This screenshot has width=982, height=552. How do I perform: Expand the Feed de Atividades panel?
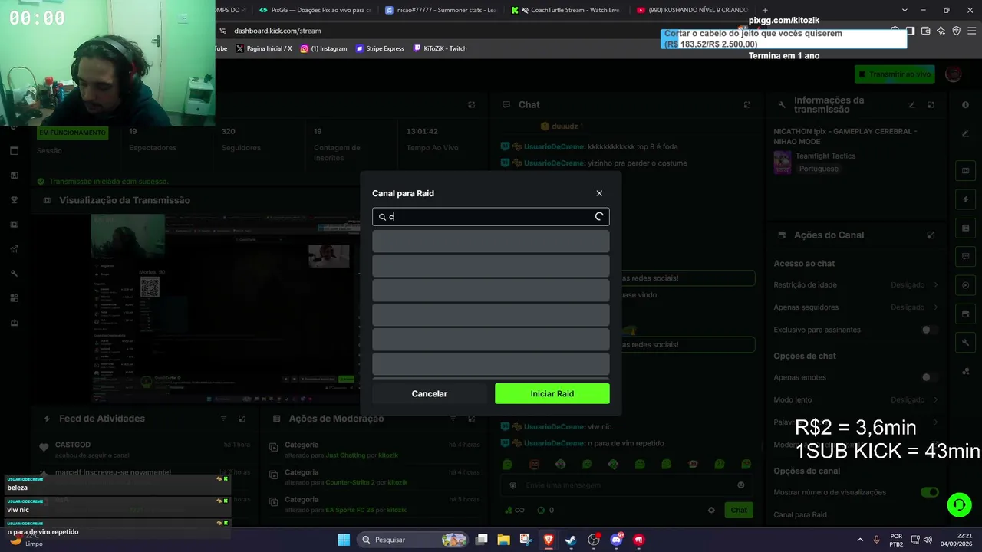[x=242, y=419]
